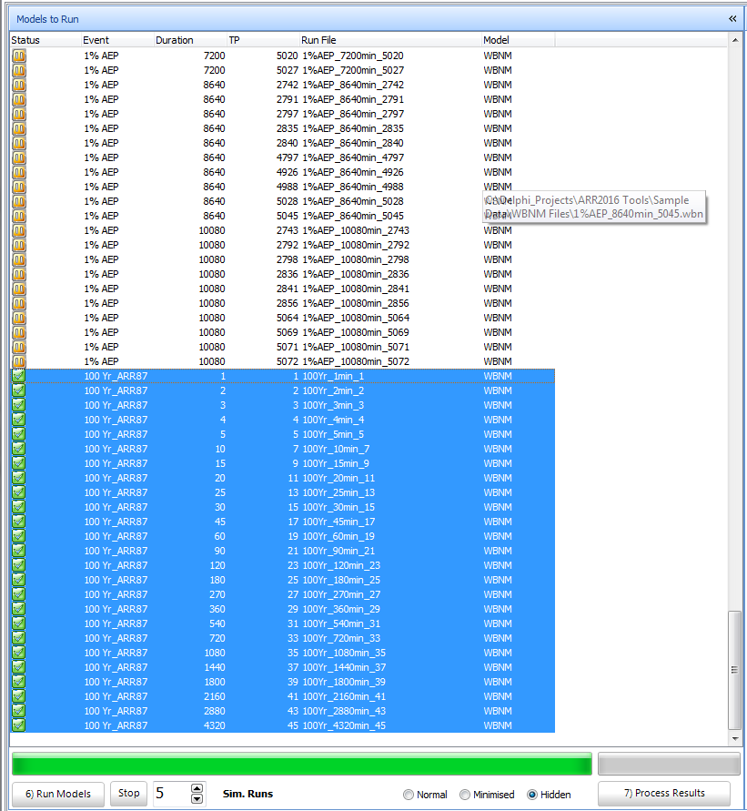The image size is (747, 811).
Task: Click completed checkmark icon for 100Yr_720min_33
Action: (18, 638)
